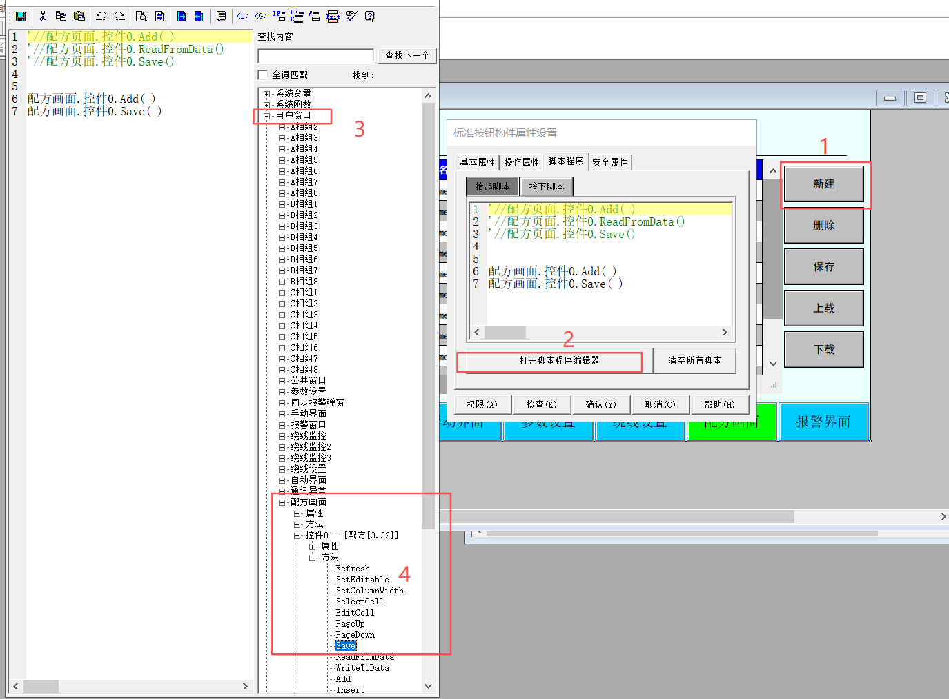
Task: Collapse the 用户窗口 tree node
Action: tap(267, 116)
